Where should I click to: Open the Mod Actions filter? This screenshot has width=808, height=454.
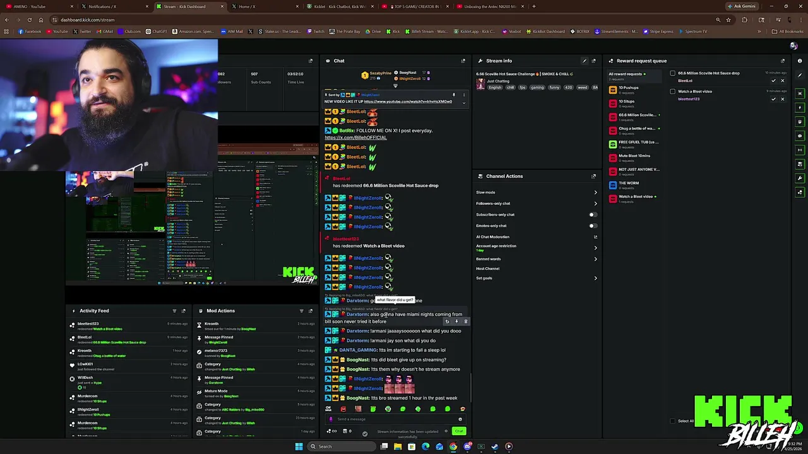click(301, 311)
